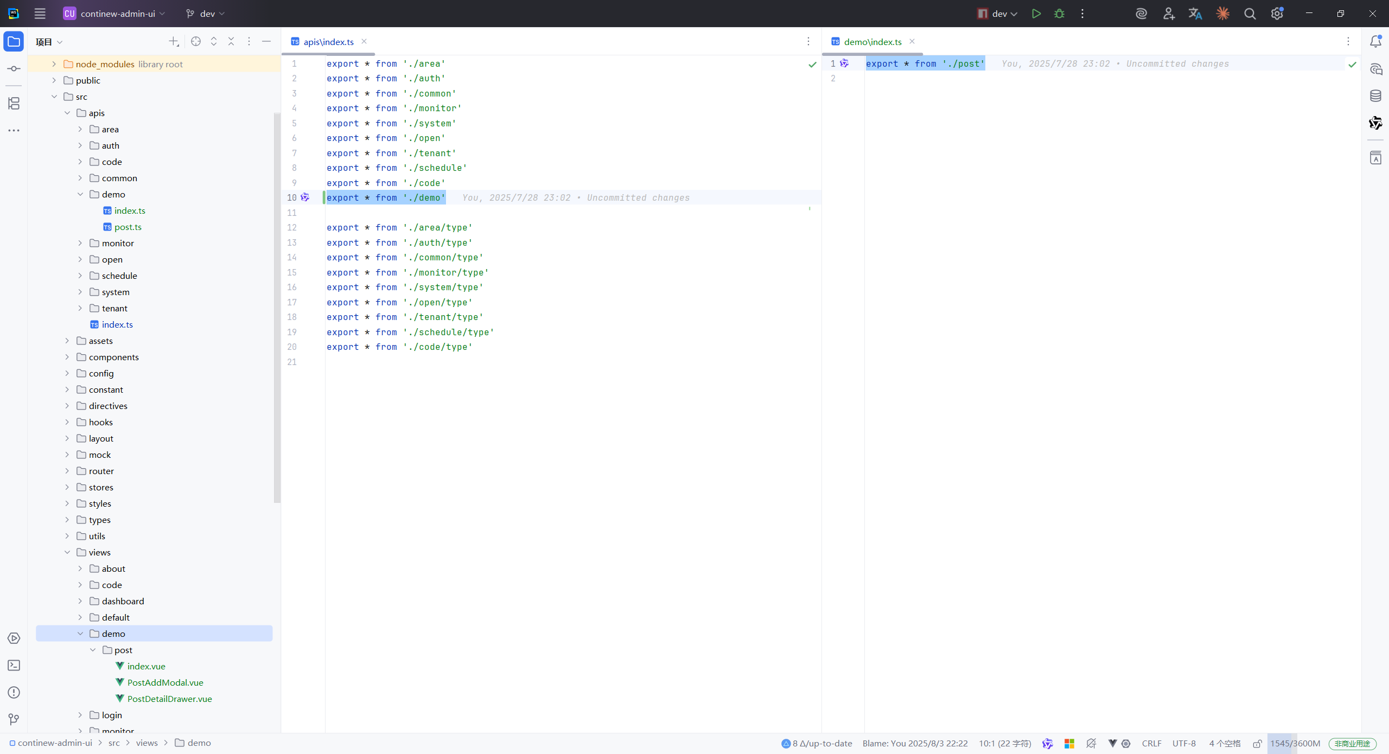
Task: Collapse the src folder
Action: coord(54,97)
